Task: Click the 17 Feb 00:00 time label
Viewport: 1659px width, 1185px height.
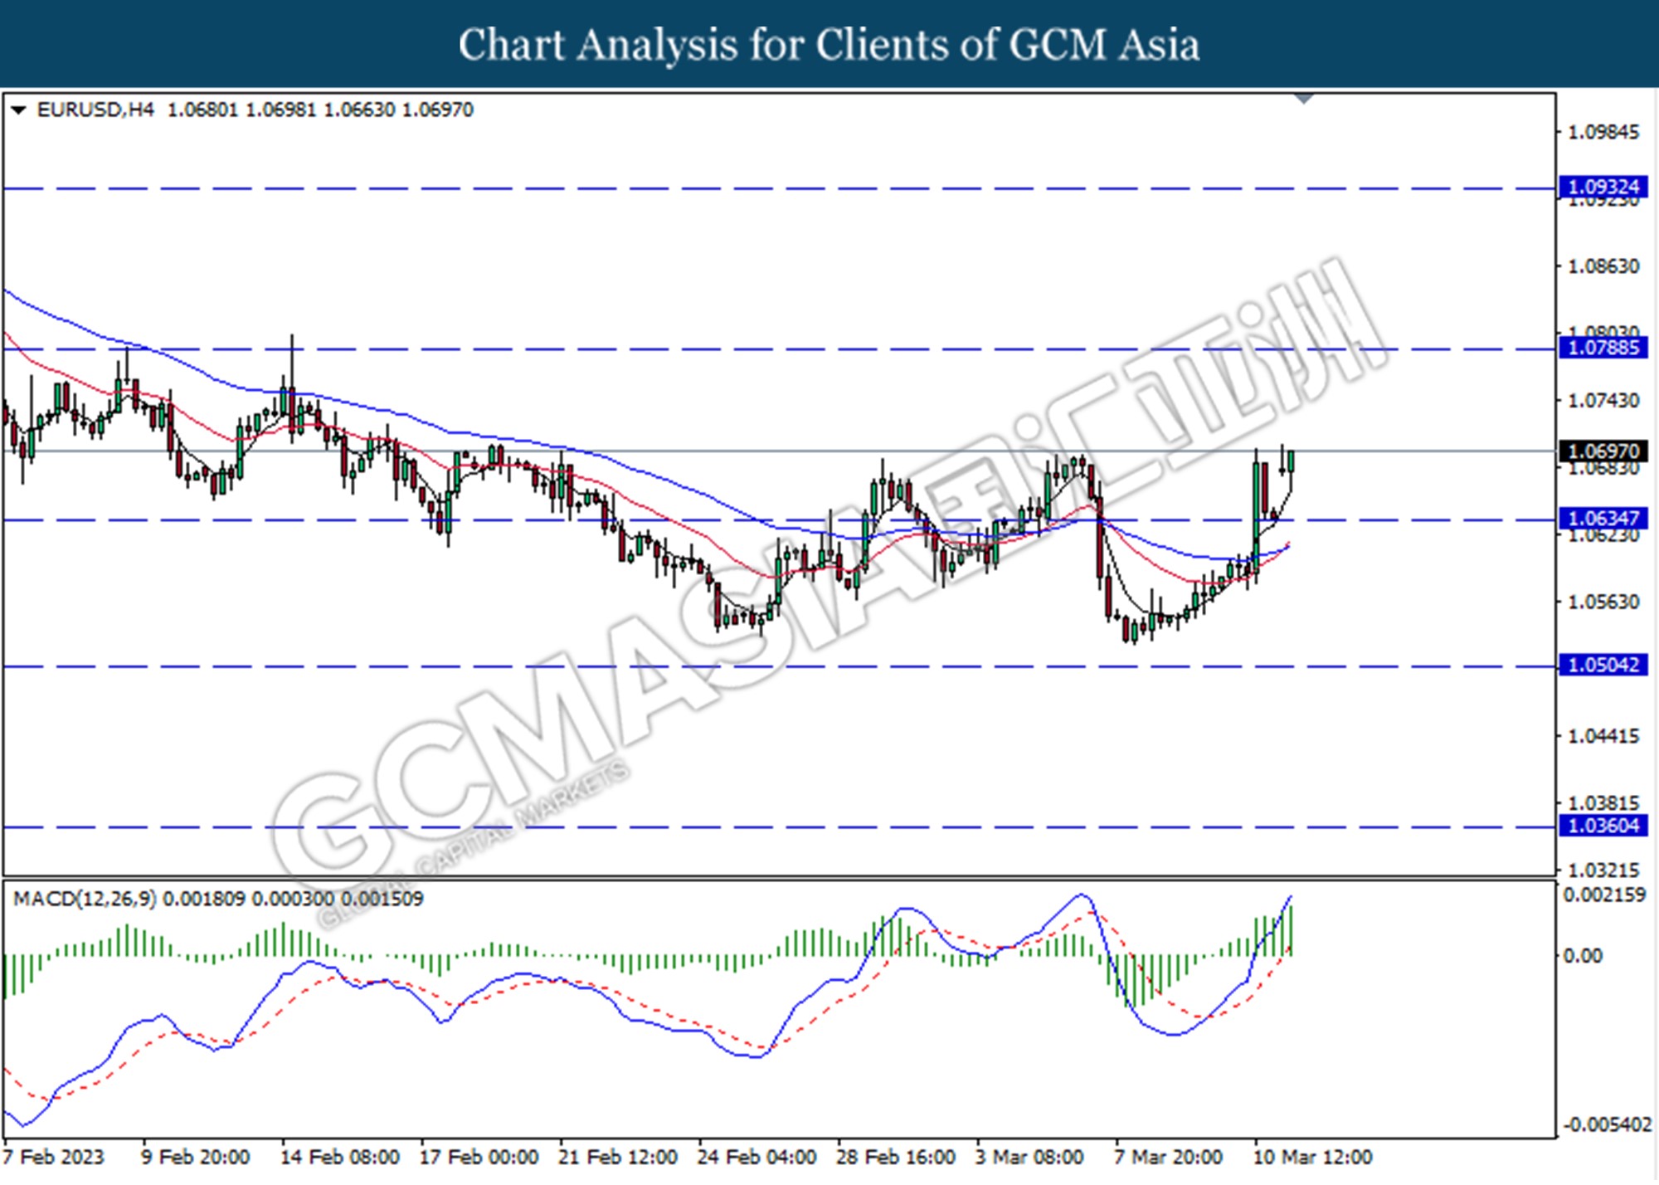Action: [x=479, y=1158]
